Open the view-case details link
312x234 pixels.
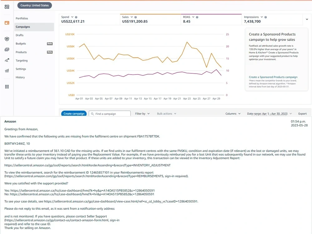click(121, 201)
